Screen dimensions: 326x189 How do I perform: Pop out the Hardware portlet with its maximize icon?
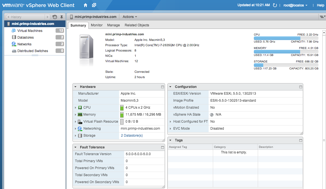click(162, 87)
